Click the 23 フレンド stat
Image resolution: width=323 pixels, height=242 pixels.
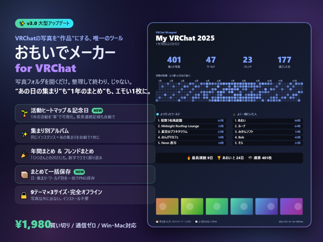click(x=248, y=62)
